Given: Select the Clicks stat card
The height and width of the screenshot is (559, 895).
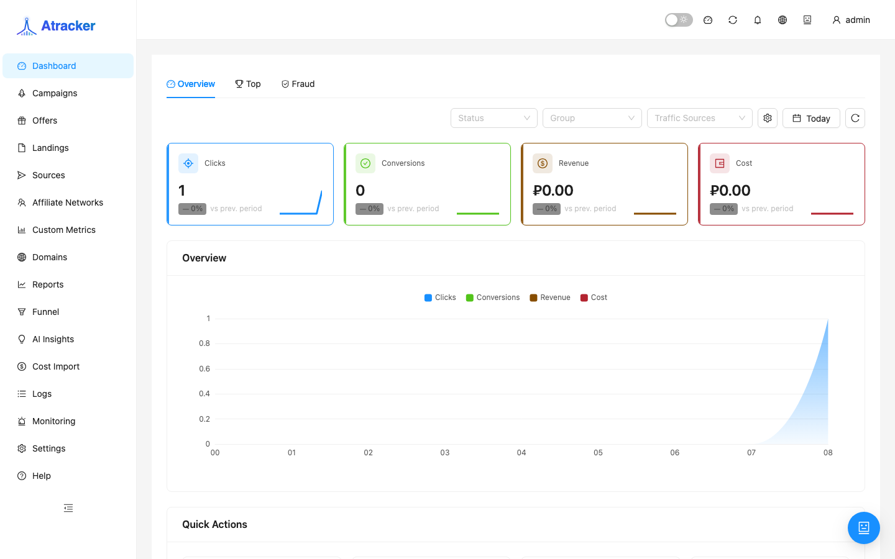Looking at the screenshot, I should 250,184.
